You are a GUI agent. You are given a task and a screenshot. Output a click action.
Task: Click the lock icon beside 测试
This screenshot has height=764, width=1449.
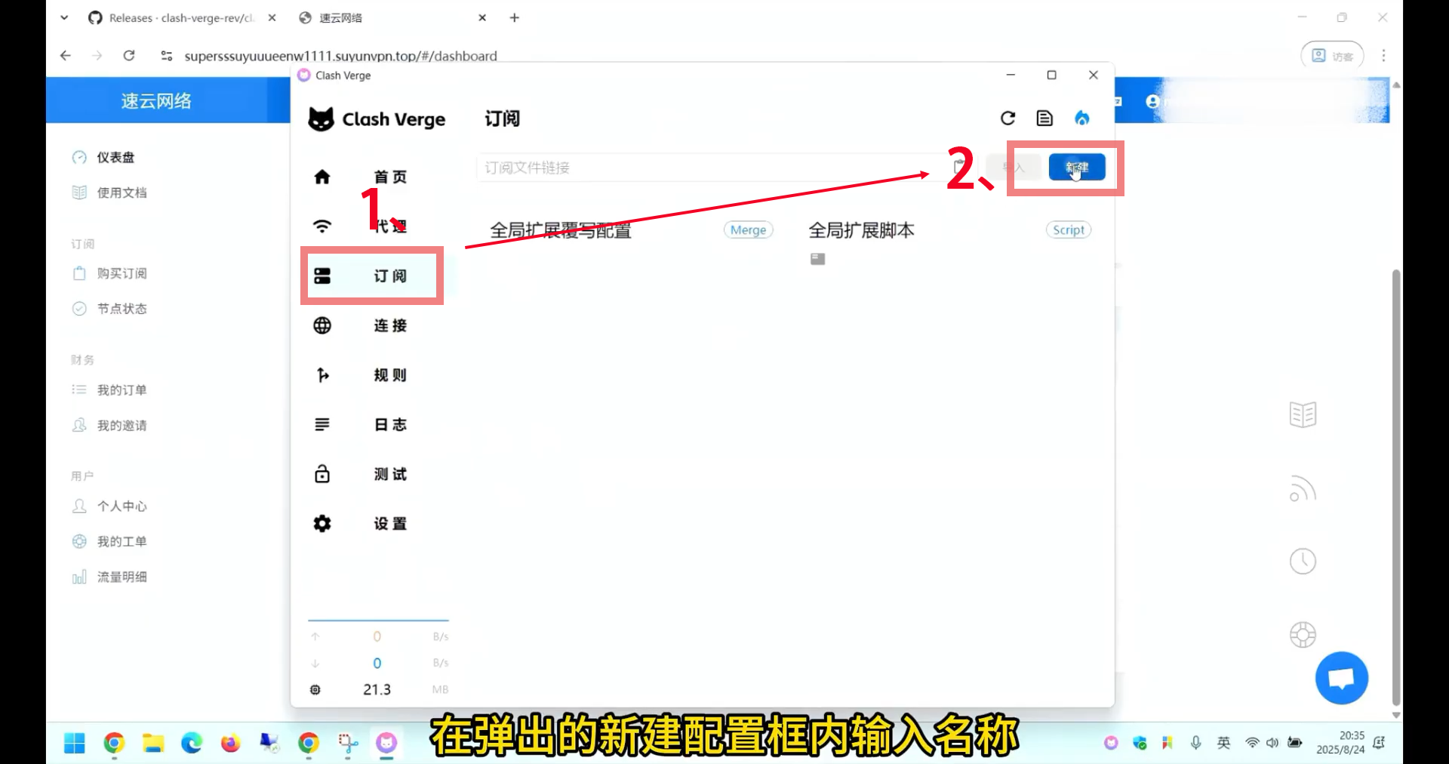coord(322,473)
